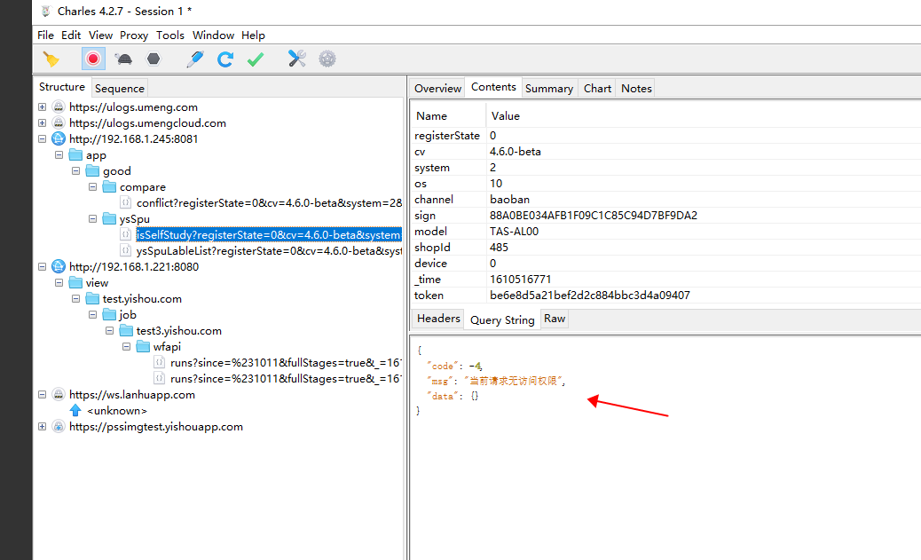Image resolution: width=921 pixels, height=560 pixels.
Task: Collapse the 192.168.1.221:8080 host node
Action: tap(43, 267)
